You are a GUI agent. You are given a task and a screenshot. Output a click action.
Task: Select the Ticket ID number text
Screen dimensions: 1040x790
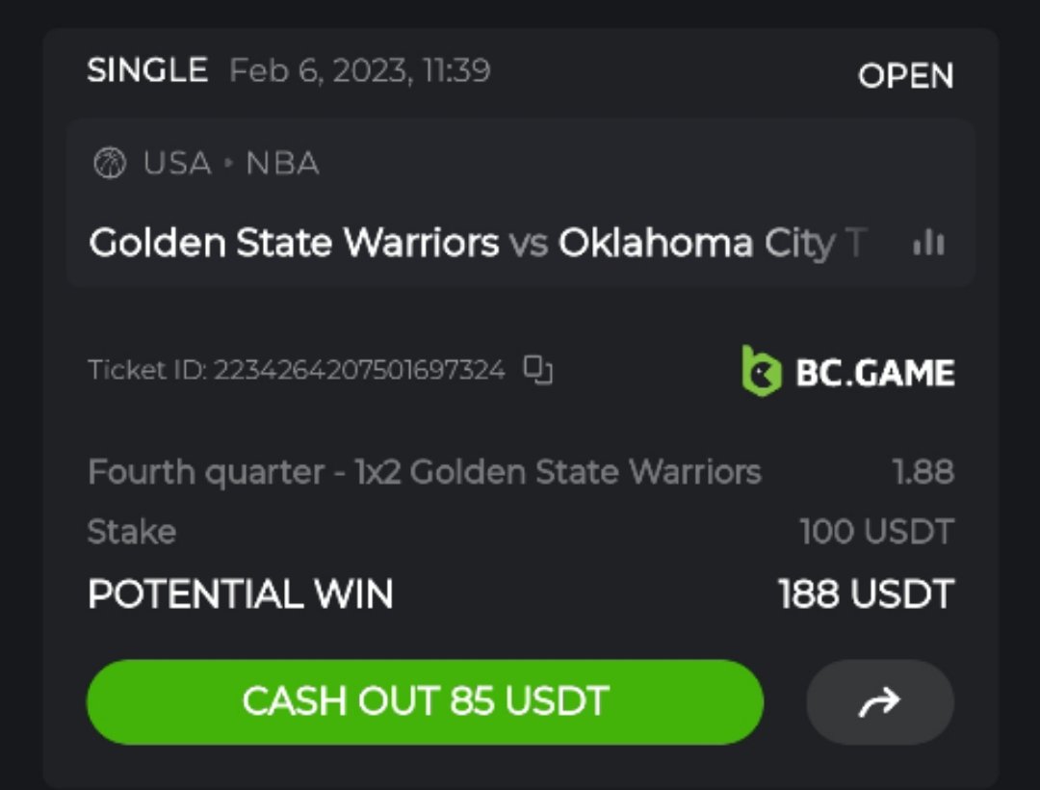358,370
